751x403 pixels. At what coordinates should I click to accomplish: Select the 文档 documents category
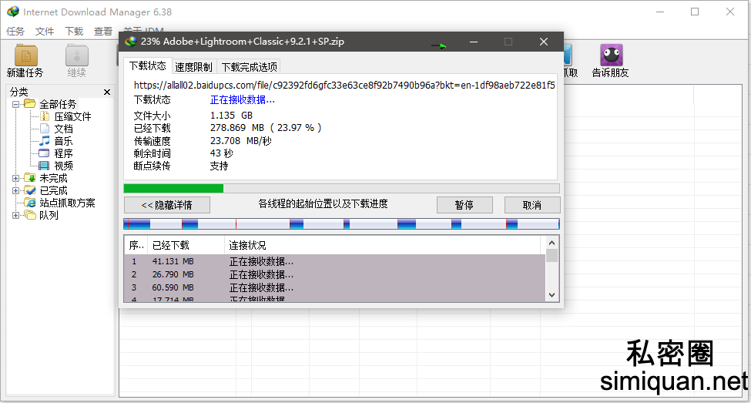click(x=63, y=129)
